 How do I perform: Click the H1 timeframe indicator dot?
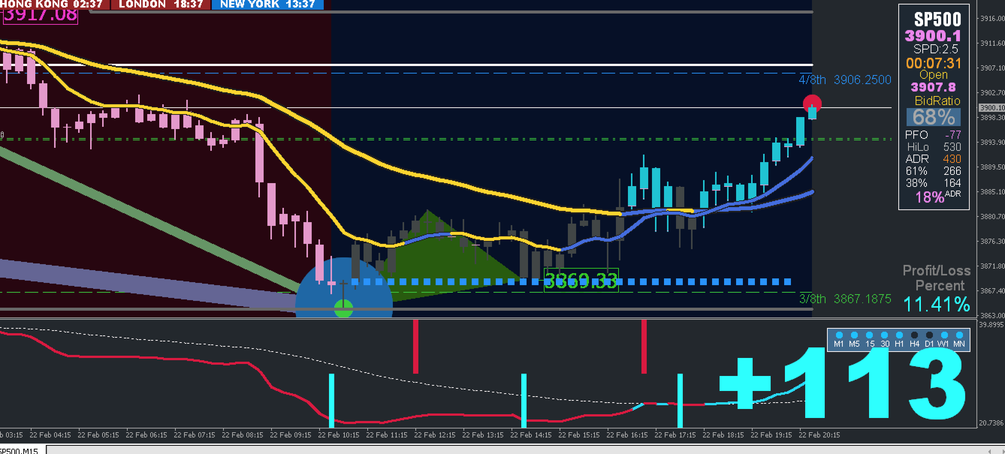[x=899, y=335]
